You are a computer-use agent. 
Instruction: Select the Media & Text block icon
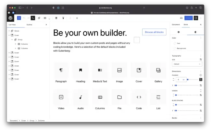100,70
